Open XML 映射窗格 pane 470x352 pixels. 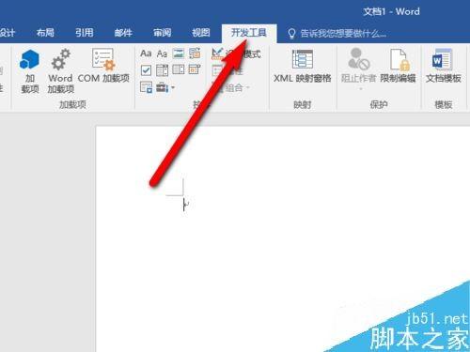302,66
